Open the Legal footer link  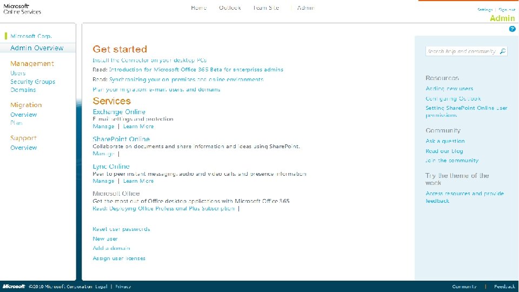pyautogui.click(x=101, y=287)
